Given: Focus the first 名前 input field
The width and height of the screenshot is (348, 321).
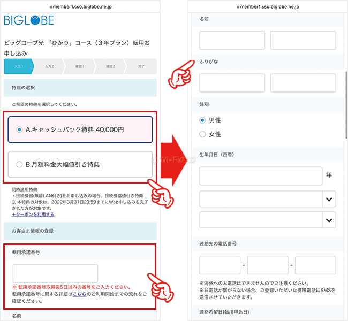Looking at the screenshot, I should pos(232,40).
